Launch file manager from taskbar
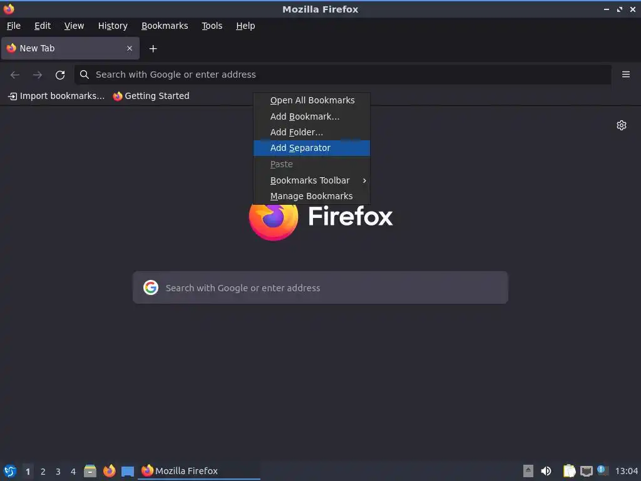Screen dimensions: 641x481 (90, 471)
